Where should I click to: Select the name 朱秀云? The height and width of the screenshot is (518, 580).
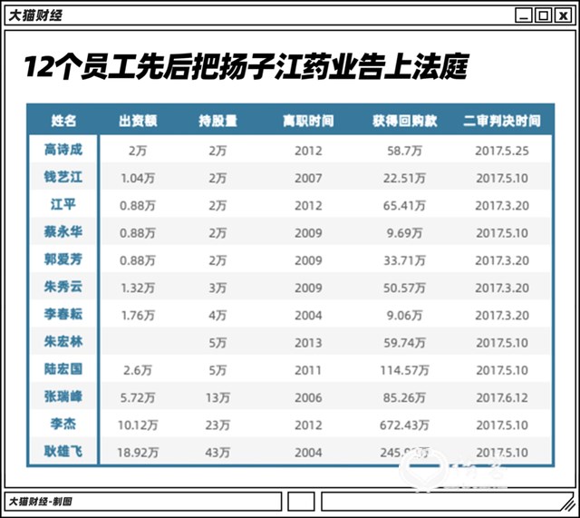[63, 287]
